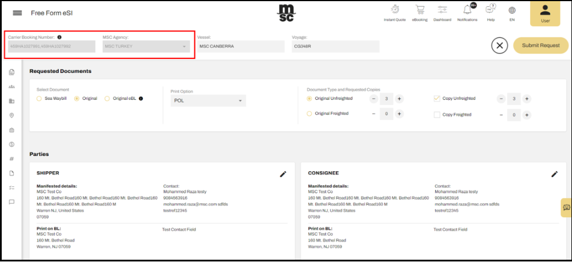
Task: Toggle Copy Unfreighted checkbox
Action: (x=437, y=98)
